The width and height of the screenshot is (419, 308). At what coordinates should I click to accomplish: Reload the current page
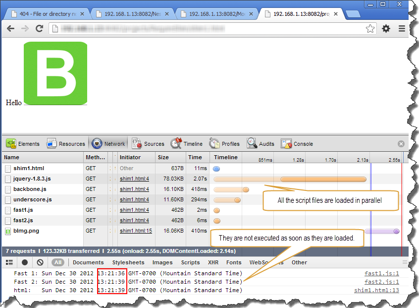(40, 29)
